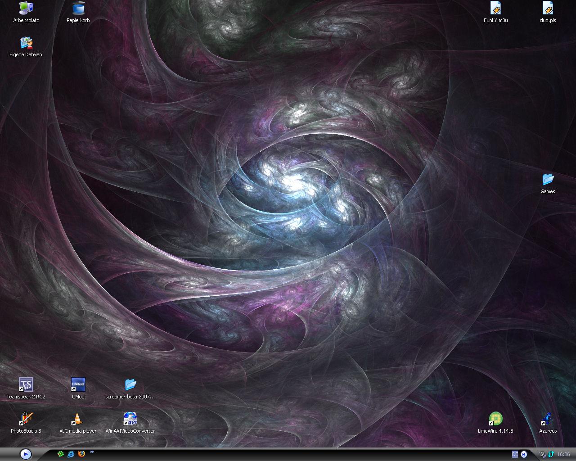Open the Arbeitsplatz desktop icon
Viewport: 576px width, 461px height.
pyautogui.click(x=26, y=9)
